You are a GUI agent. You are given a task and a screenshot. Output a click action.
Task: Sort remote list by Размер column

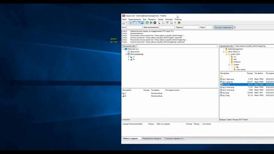[250, 73]
